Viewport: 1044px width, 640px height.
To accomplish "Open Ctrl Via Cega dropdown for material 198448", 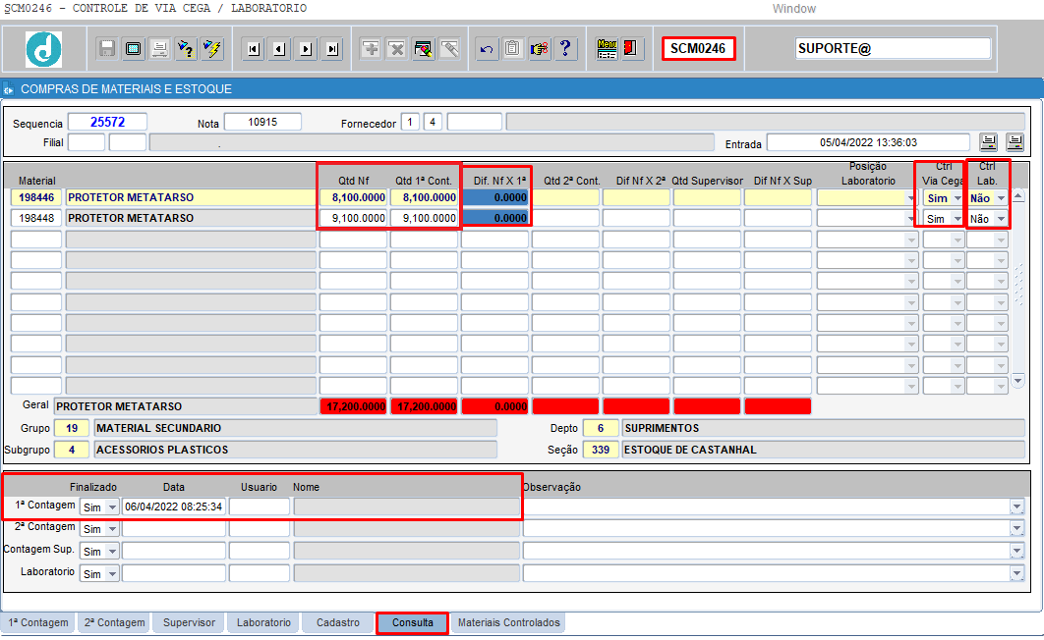I will coord(957,219).
